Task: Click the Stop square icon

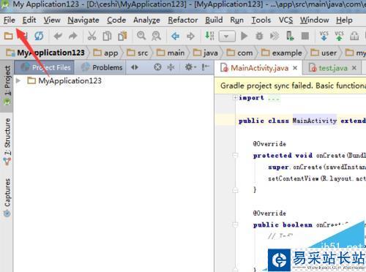Action: (305, 36)
